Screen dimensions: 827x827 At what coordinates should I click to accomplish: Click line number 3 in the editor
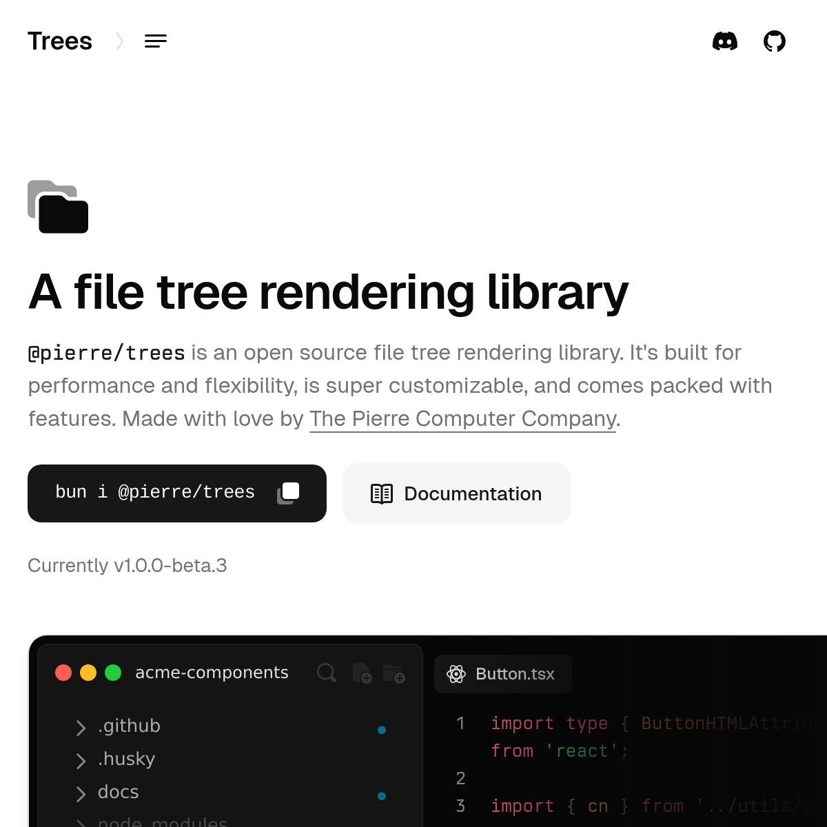click(460, 806)
